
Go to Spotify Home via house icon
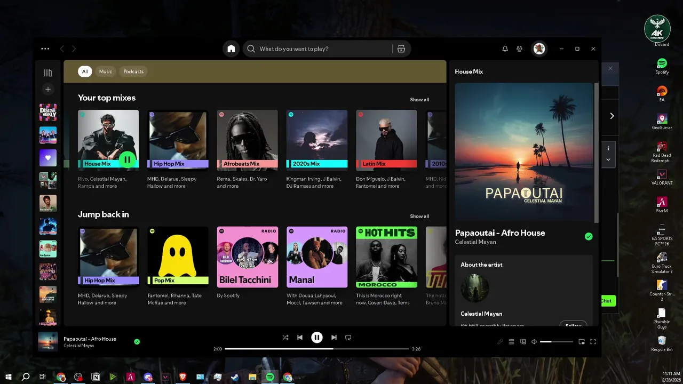point(231,49)
